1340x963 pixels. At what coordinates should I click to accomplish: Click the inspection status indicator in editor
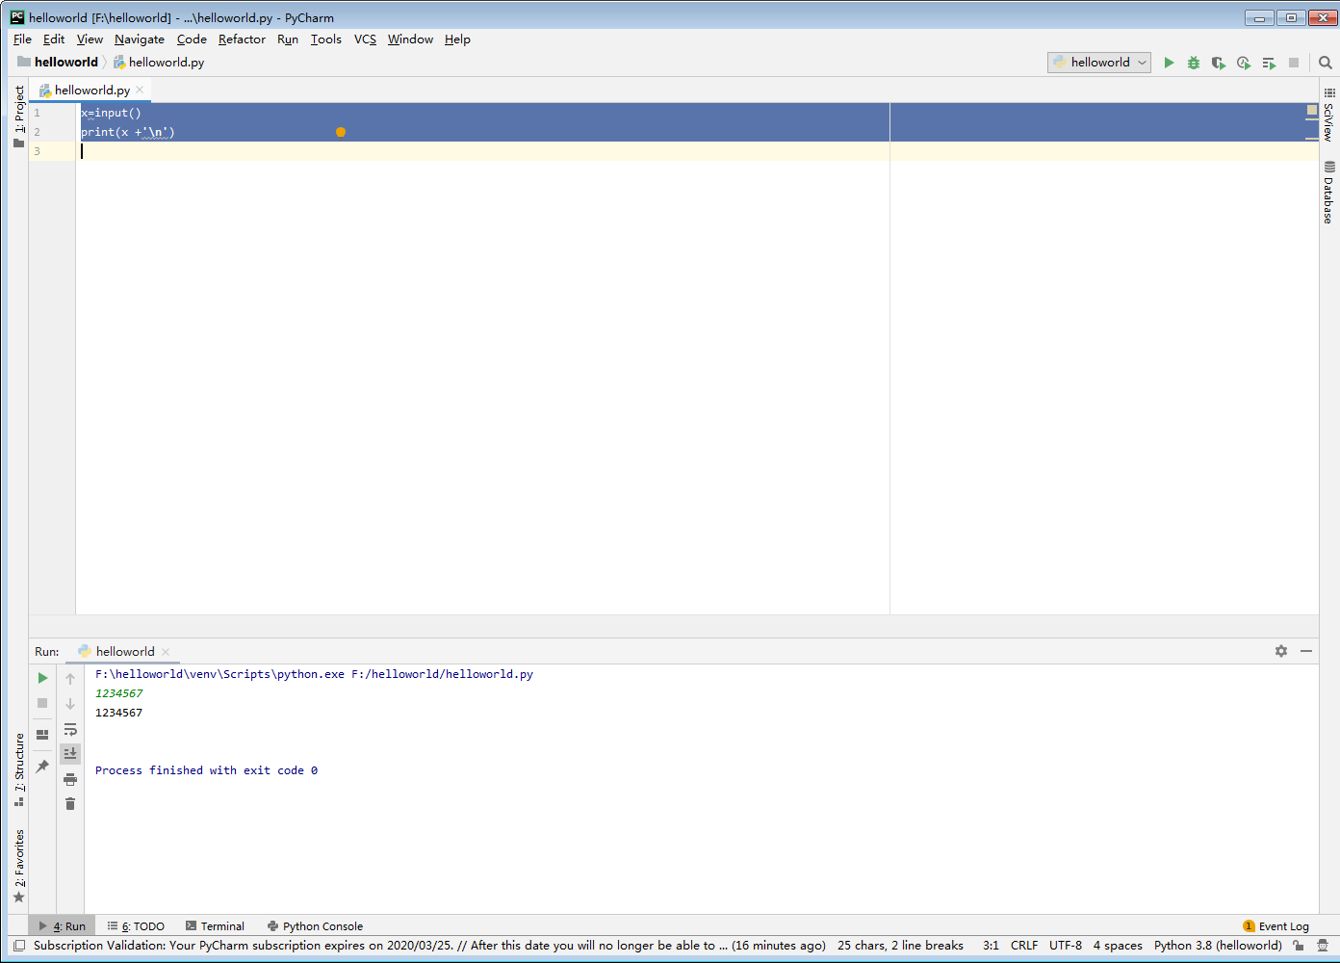(x=1311, y=111)
